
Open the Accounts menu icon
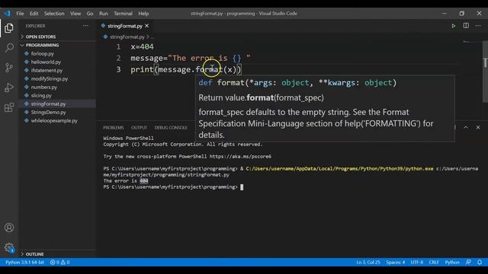coord(9,228)
